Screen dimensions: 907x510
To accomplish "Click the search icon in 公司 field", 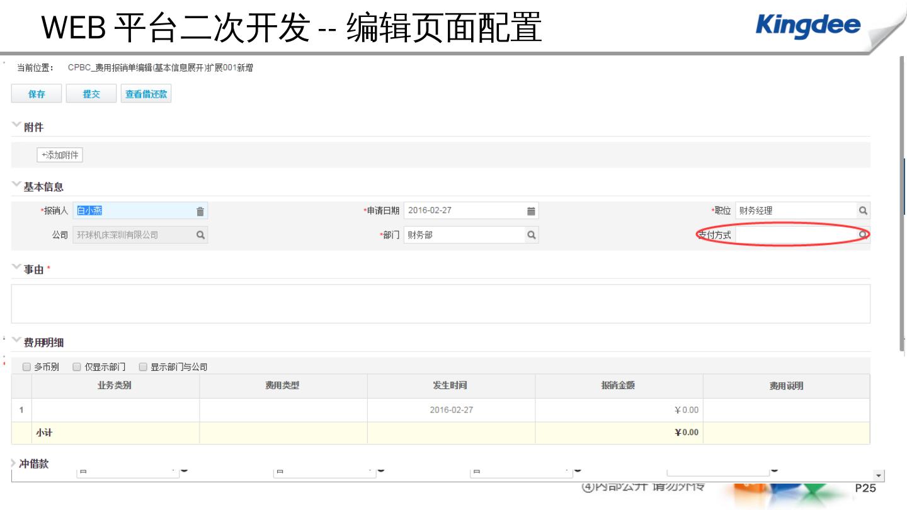I will 200,235.
